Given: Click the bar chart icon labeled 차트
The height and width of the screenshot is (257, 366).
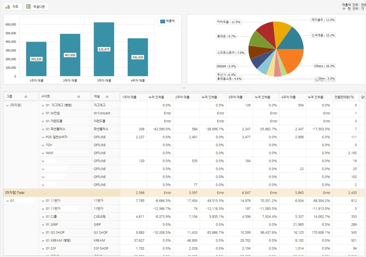Looking at the screenshot, I should click(x=8, y=7).
